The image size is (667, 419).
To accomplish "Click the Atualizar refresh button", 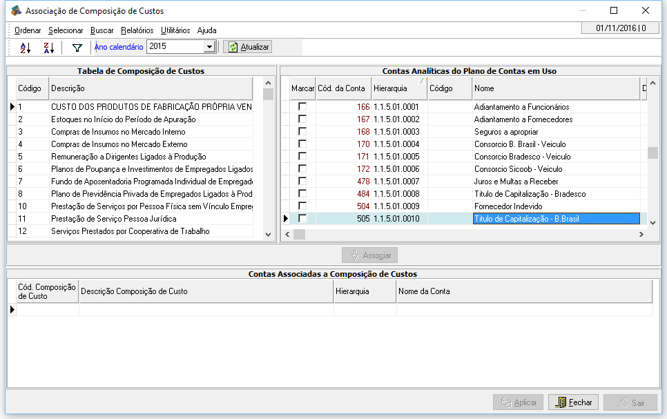I will click(x=249, y=47).
